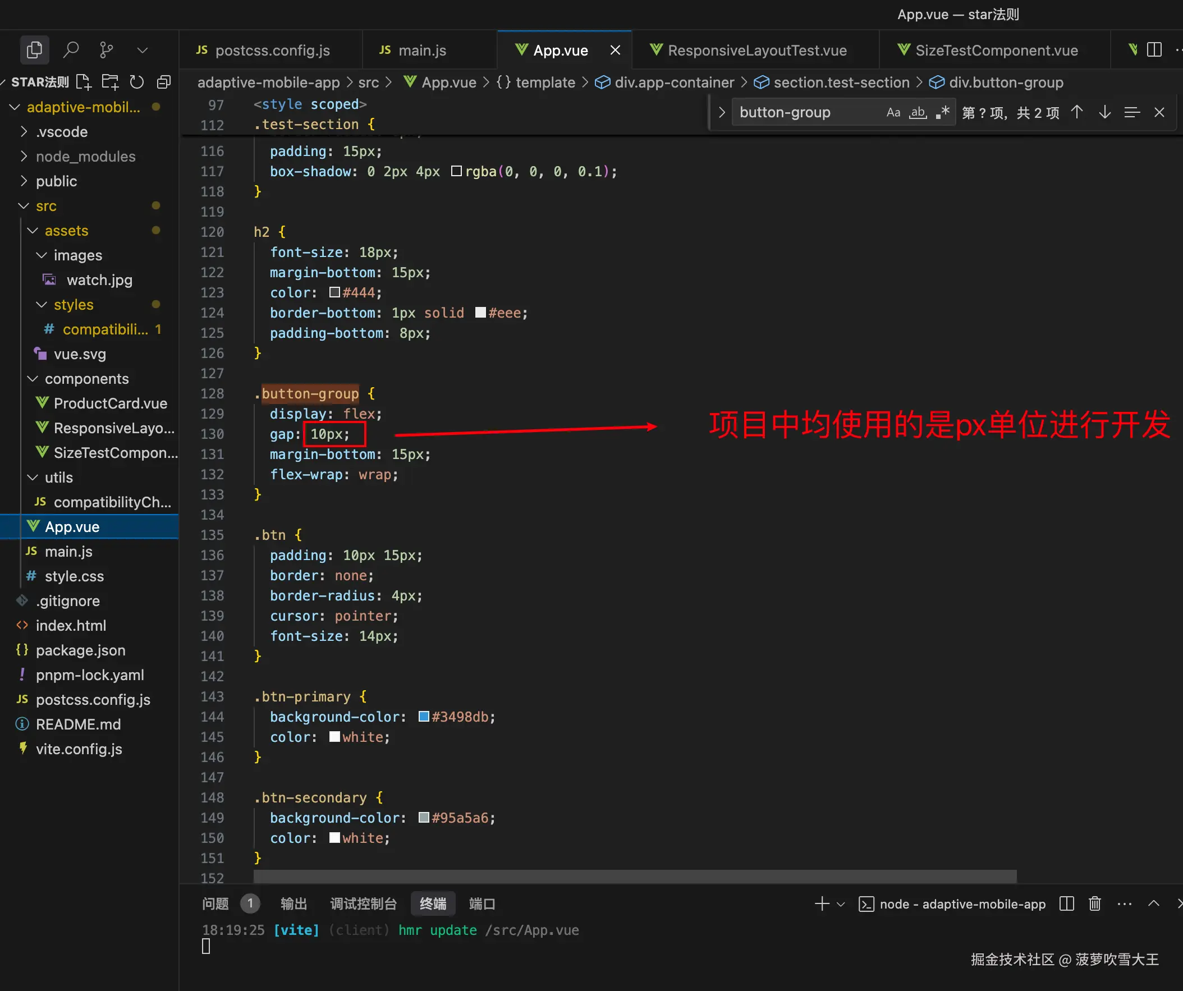The image size is (1183, 991).
Task: Toggle Match Whole Word in find widget
Action: [x=918, y=112]
